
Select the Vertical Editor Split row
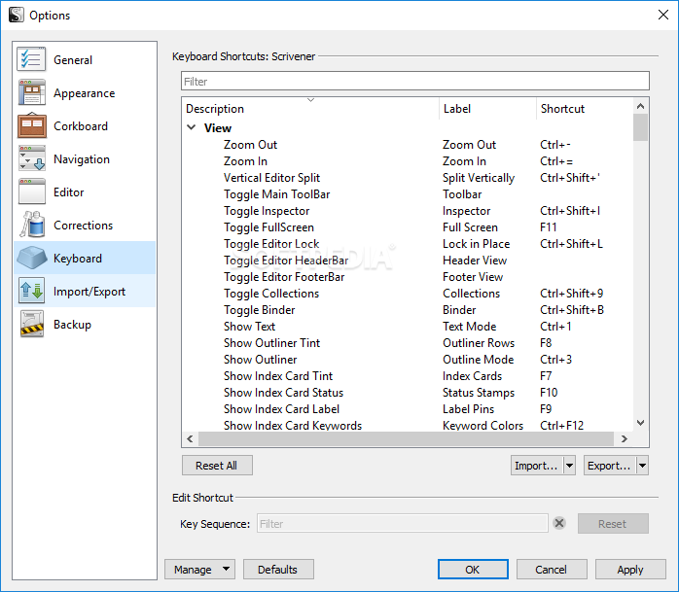pos(407,178)
